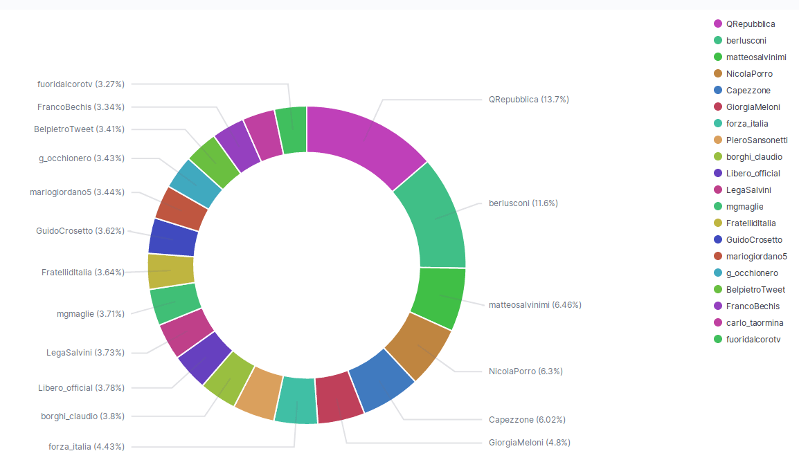Viewport: 799px width, 469px height.
Task: Click the 'QRepubblica (13.7%)' slice label
Action: [x=528, y=100]
